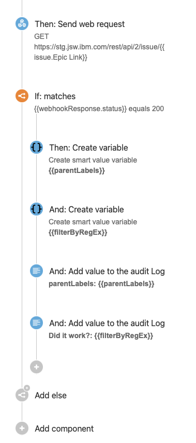Click the bold {{parentLabels}} variable name

click(x=77, y=171)
